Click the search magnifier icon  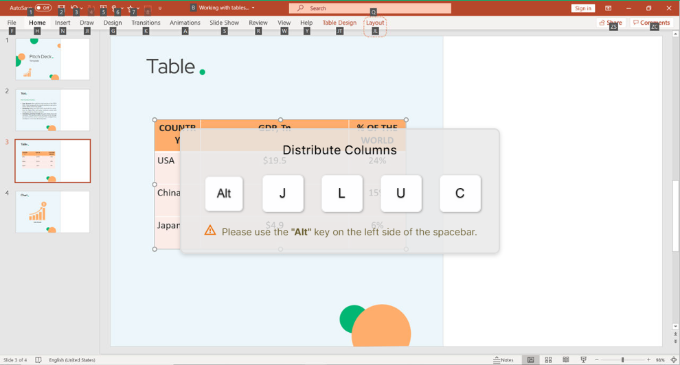(301, 8)
